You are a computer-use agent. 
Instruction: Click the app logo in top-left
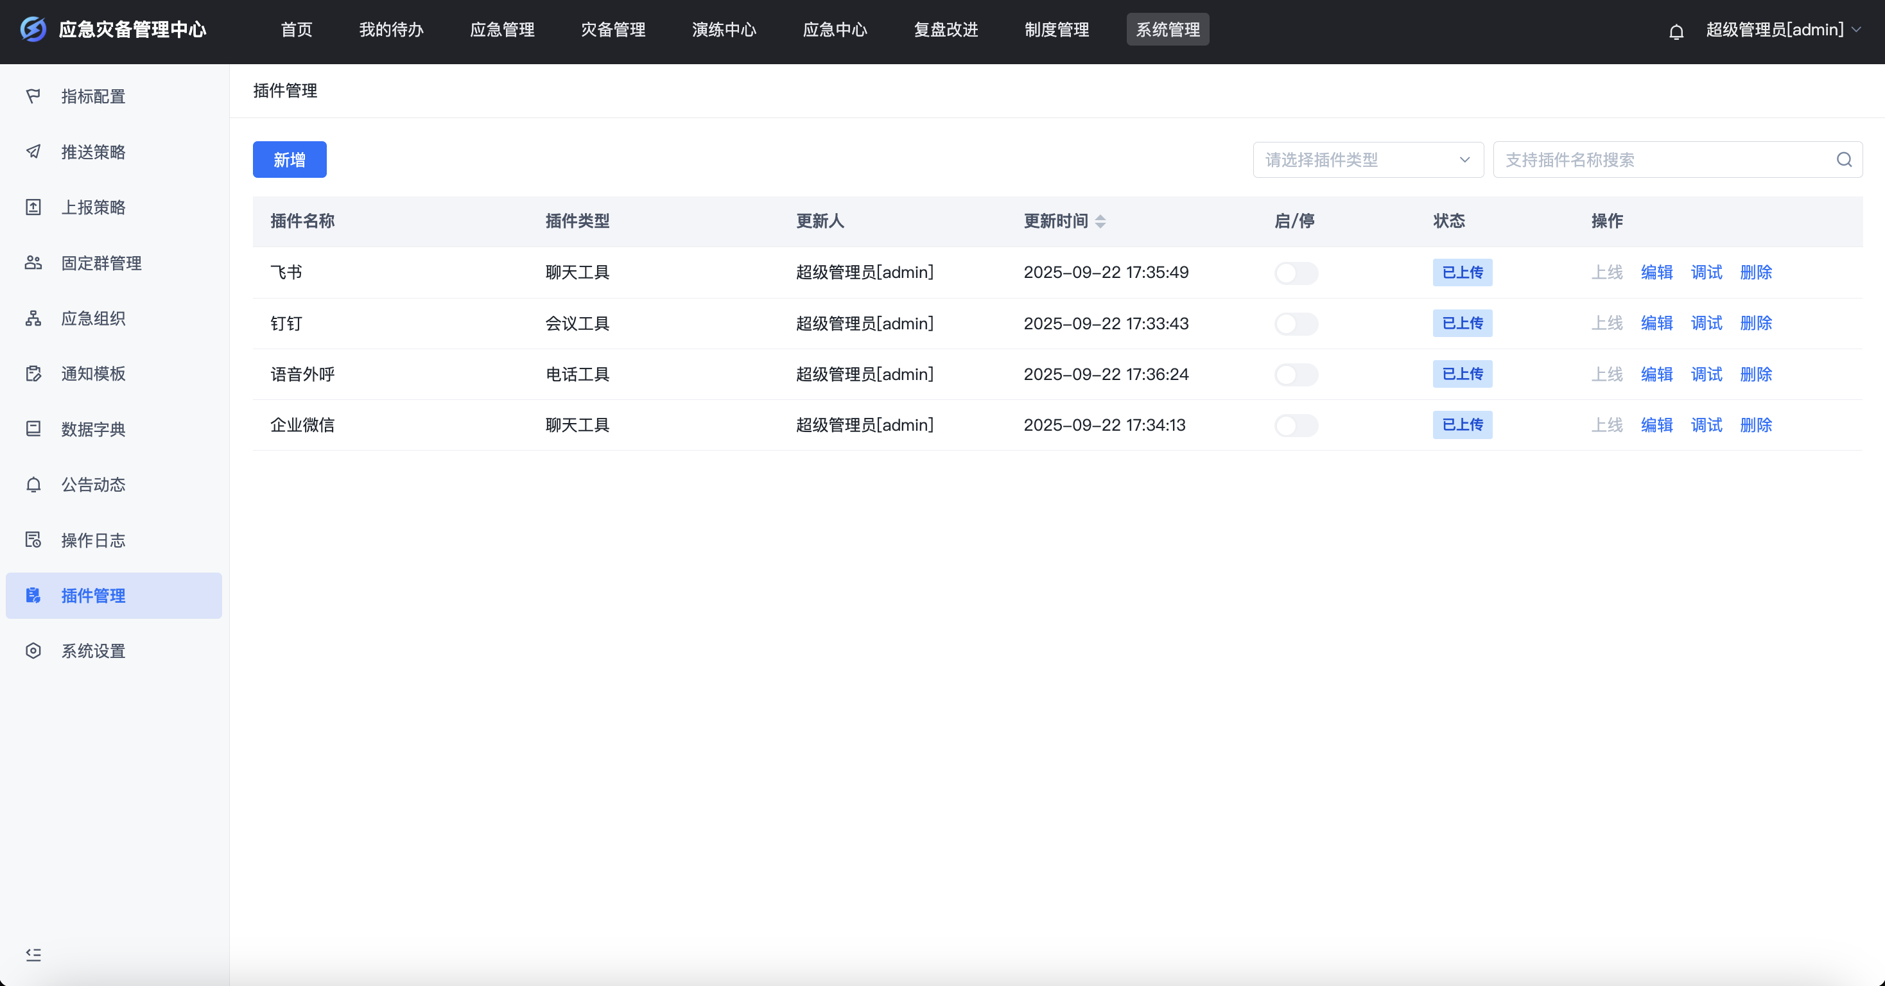pyautogui.click(x=33, y=30)
